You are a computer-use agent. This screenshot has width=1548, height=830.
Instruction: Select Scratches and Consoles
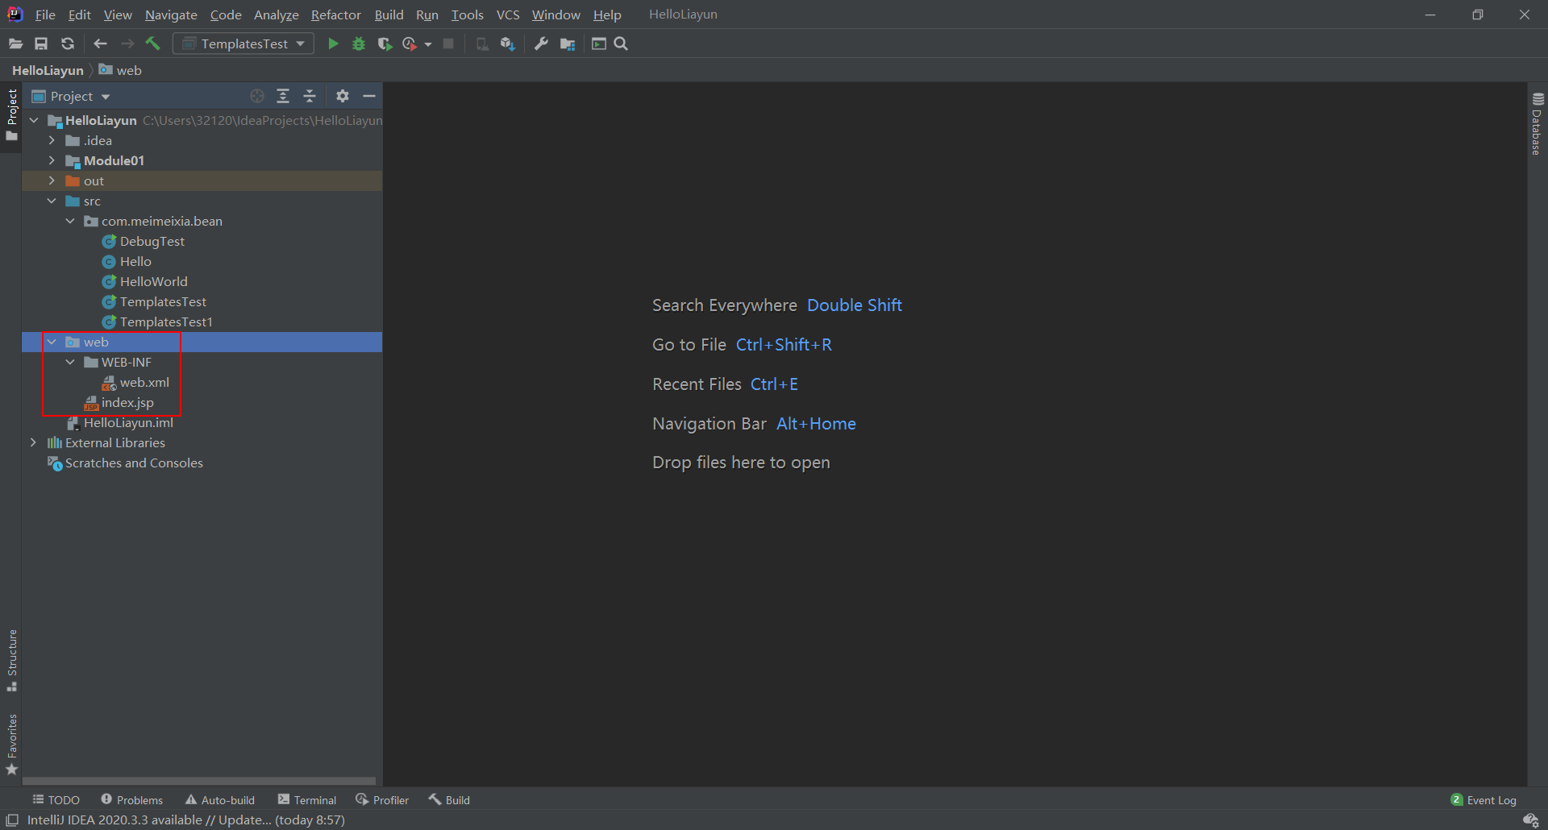coord(133,463)
